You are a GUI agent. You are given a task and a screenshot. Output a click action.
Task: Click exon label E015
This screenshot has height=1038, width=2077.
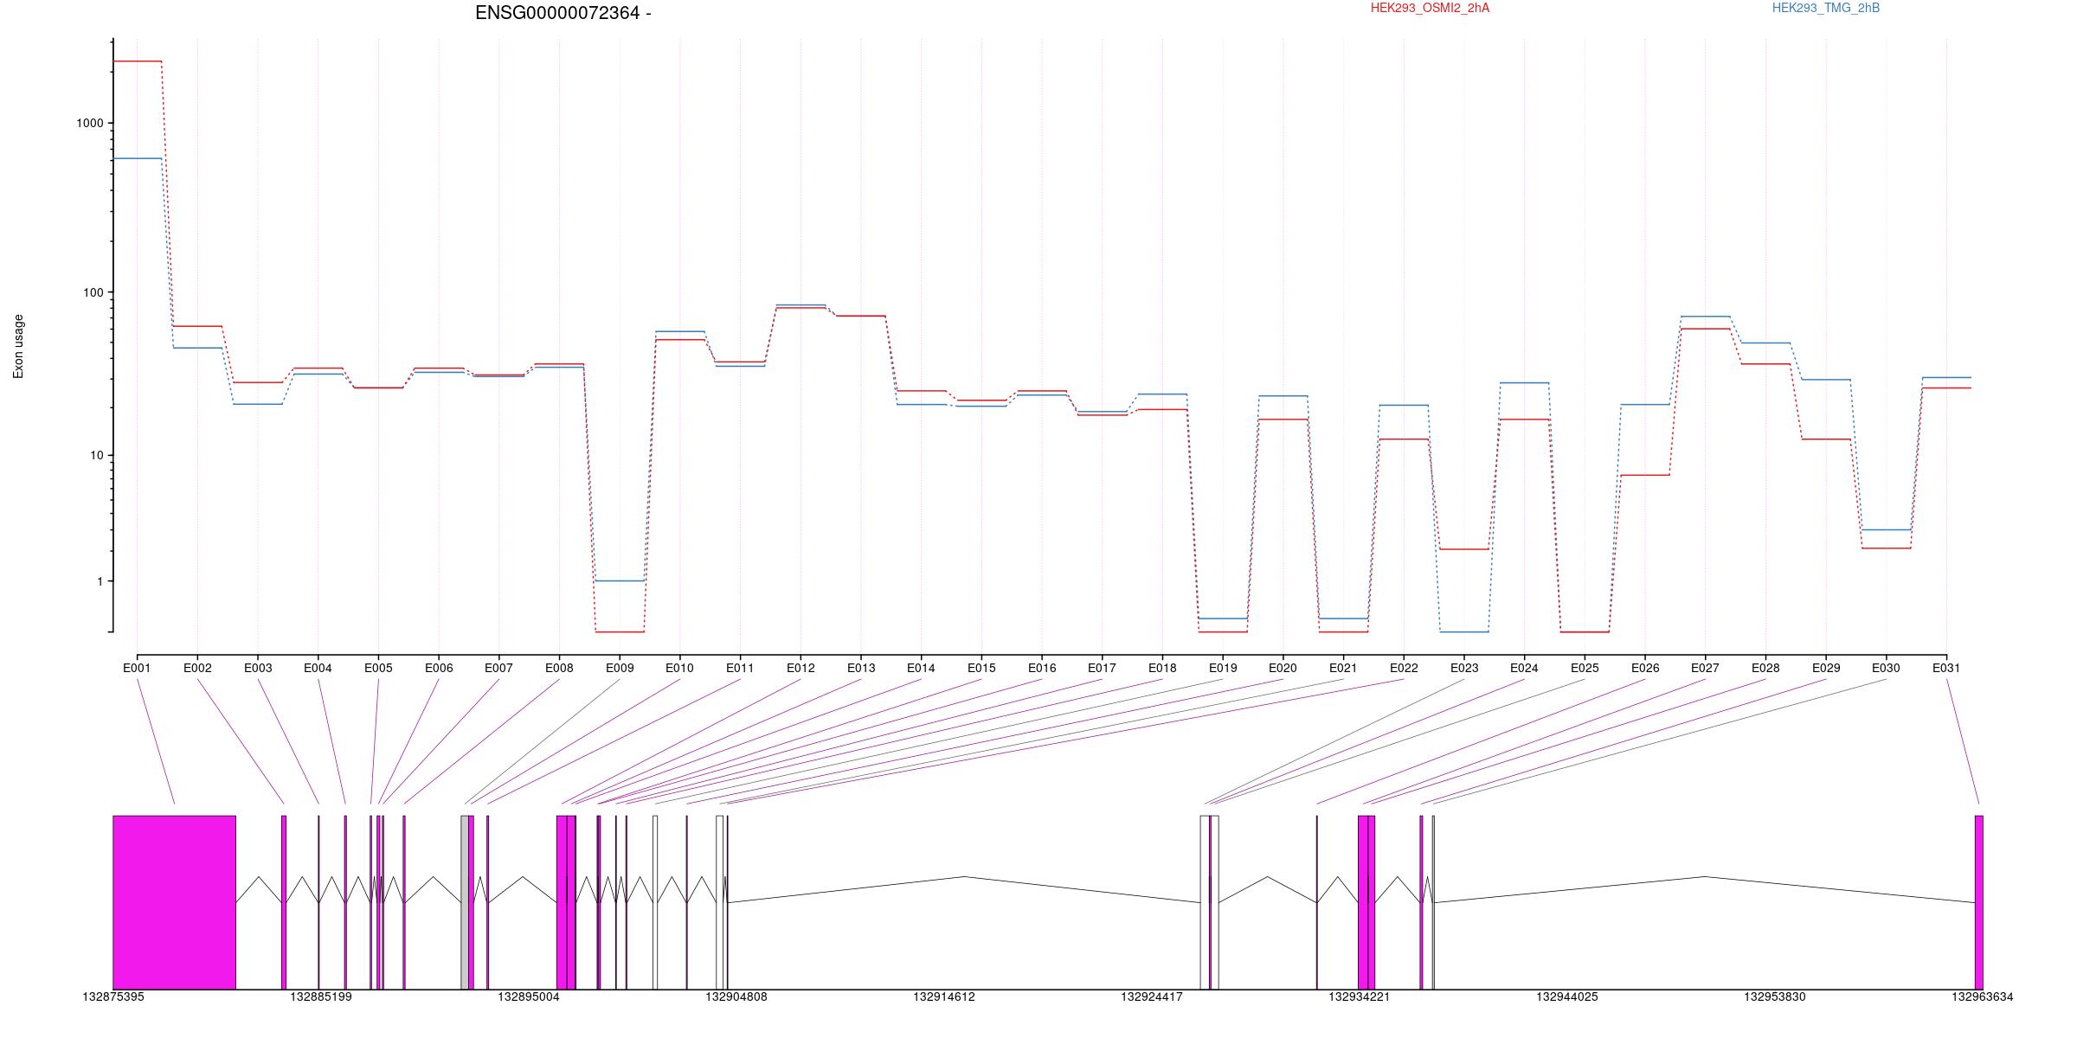coord(981,668)
